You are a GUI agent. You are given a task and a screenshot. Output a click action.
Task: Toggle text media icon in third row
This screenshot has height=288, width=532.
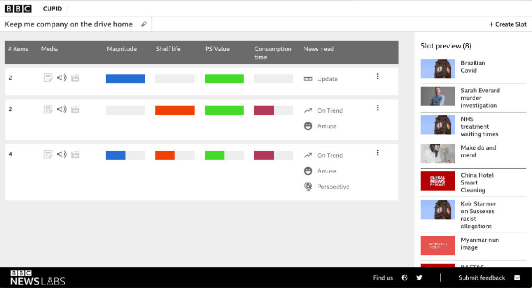tap(48, 154)
